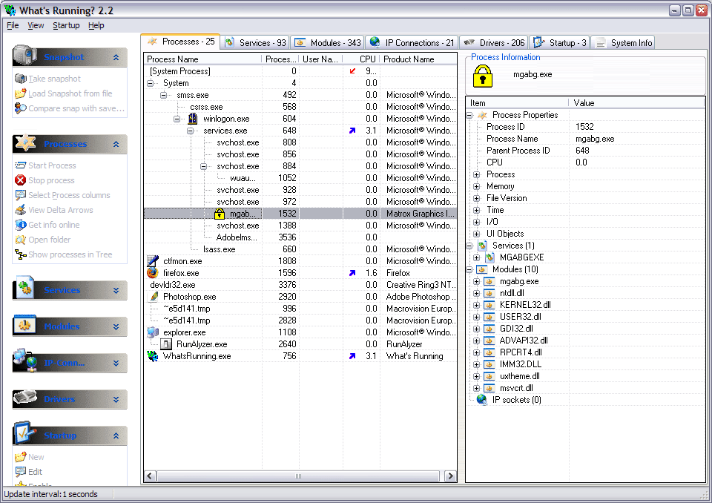
Task: Click the Photoshop.exe feather icon
Action: click(154, 297)
